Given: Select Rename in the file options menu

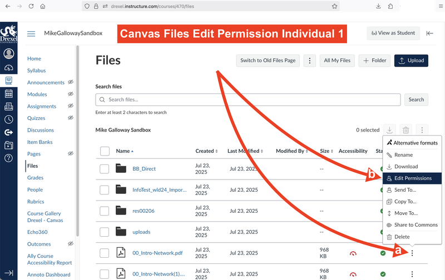Looking at the screenshot, I should tap(403, 155).
